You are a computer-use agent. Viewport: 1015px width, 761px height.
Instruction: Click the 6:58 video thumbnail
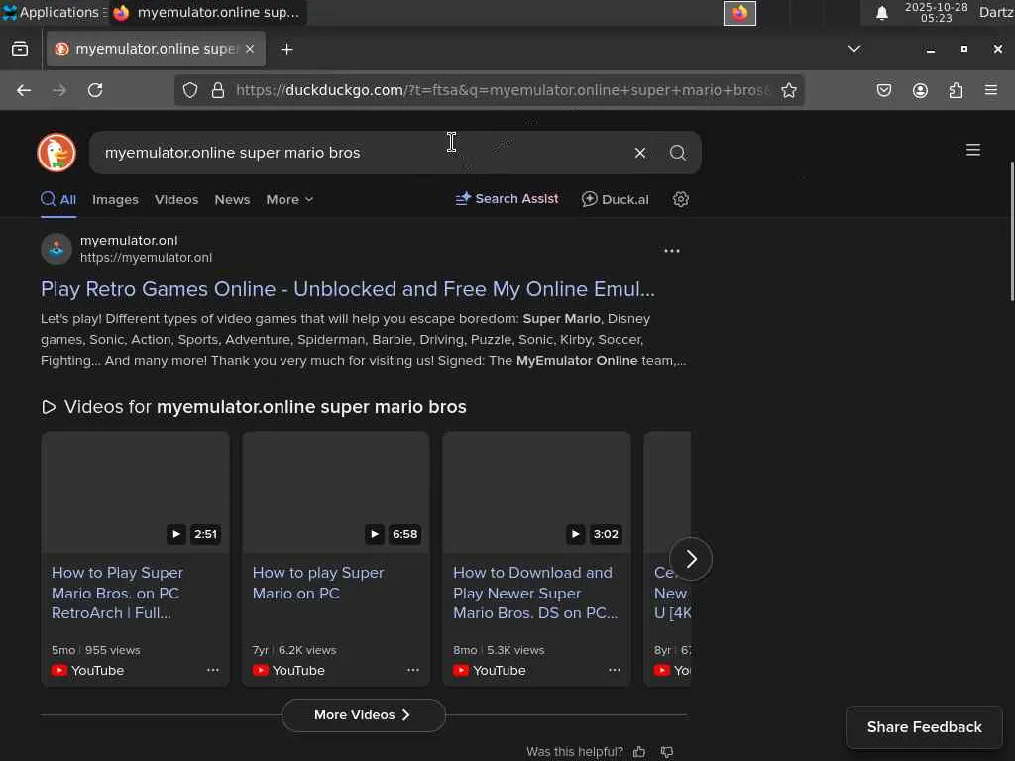pyautogui.click(x=336, y=491)
